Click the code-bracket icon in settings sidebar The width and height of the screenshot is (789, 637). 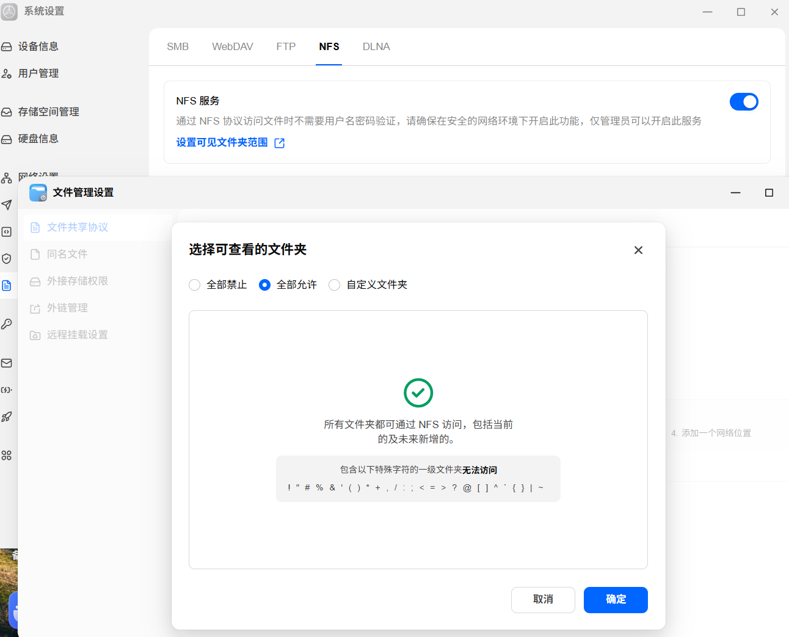[7, 231]
